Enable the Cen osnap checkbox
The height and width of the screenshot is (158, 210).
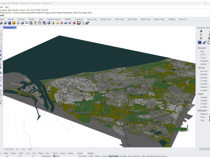pos(24,153)
